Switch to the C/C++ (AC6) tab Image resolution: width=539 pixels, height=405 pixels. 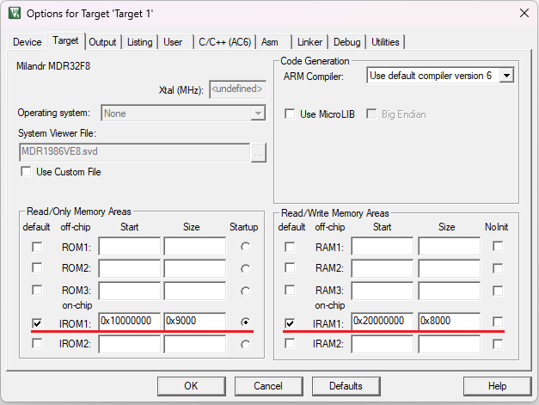224,42
